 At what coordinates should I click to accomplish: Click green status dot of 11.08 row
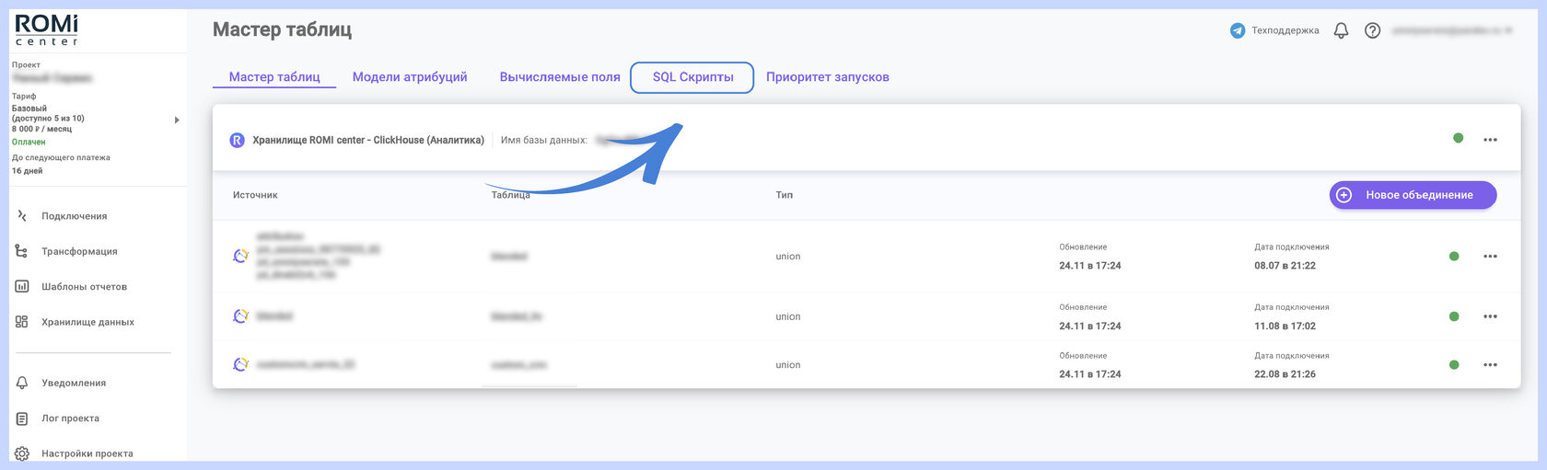1454,316
